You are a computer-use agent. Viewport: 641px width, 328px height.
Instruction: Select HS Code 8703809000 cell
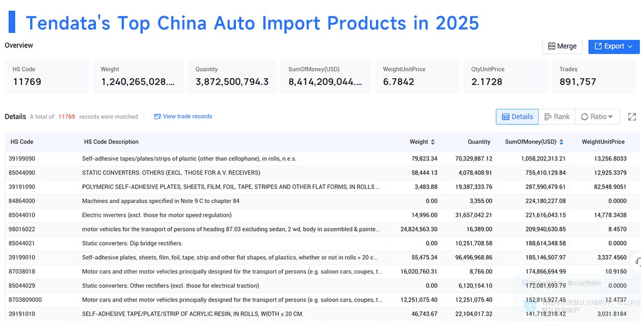(x=25, y=300)
